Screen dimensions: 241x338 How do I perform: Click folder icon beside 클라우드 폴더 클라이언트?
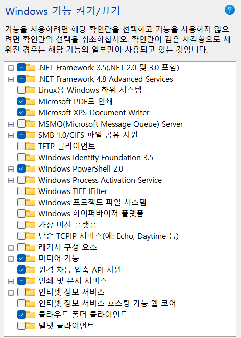point(31,315)
